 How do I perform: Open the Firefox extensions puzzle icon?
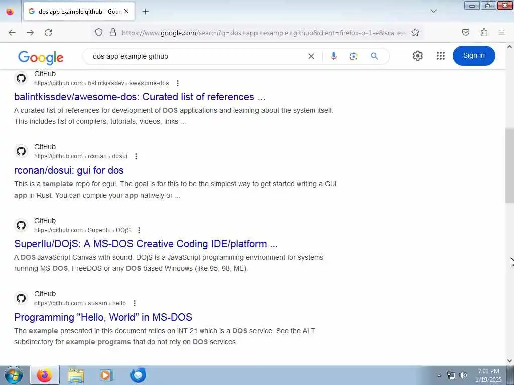484,32
